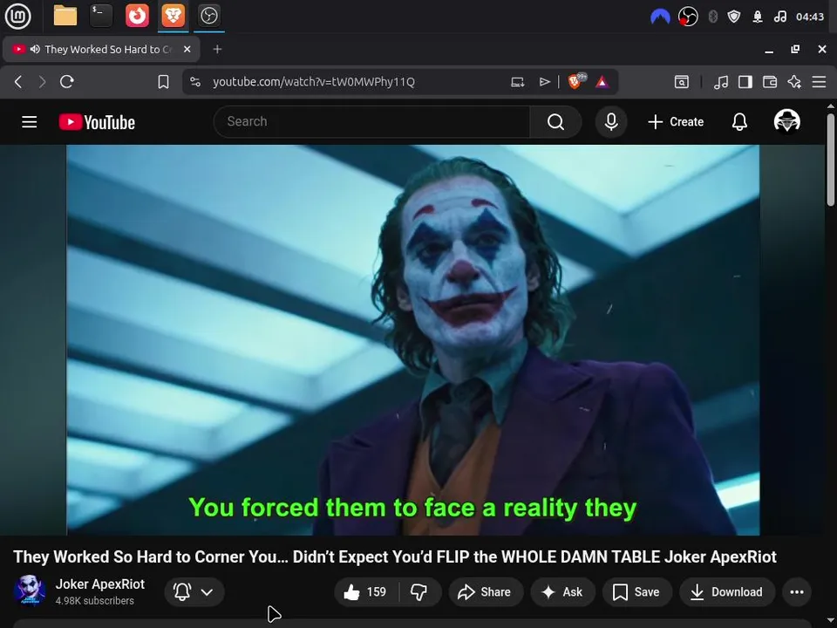
Task: Open a new browser tab
Action: click(x=217, y=49)
